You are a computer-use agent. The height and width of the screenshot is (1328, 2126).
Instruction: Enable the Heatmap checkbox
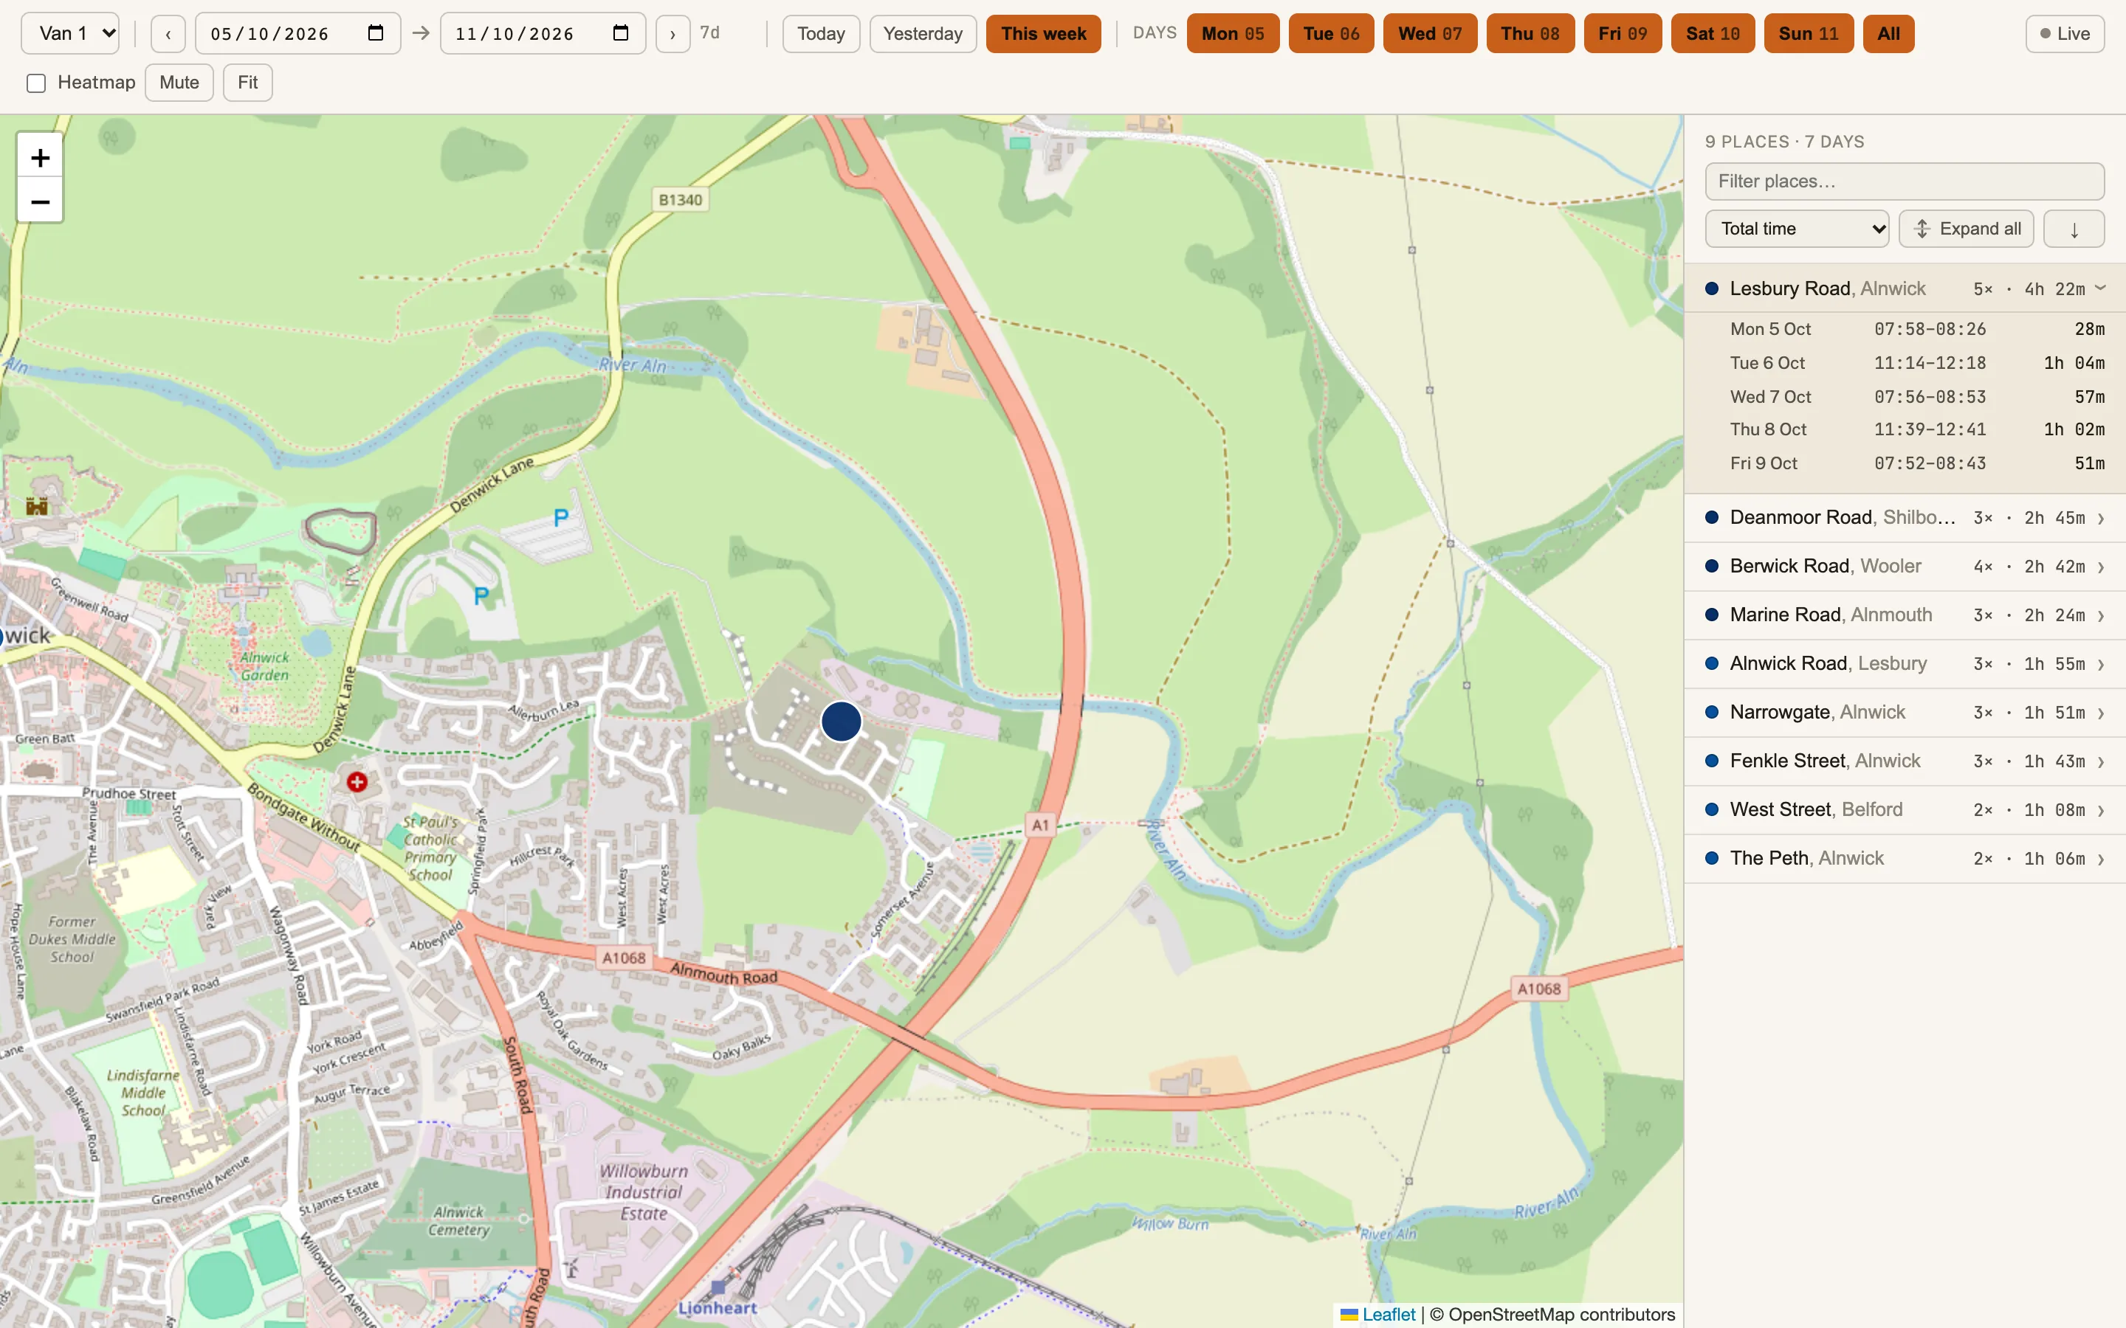coord(36,83)
